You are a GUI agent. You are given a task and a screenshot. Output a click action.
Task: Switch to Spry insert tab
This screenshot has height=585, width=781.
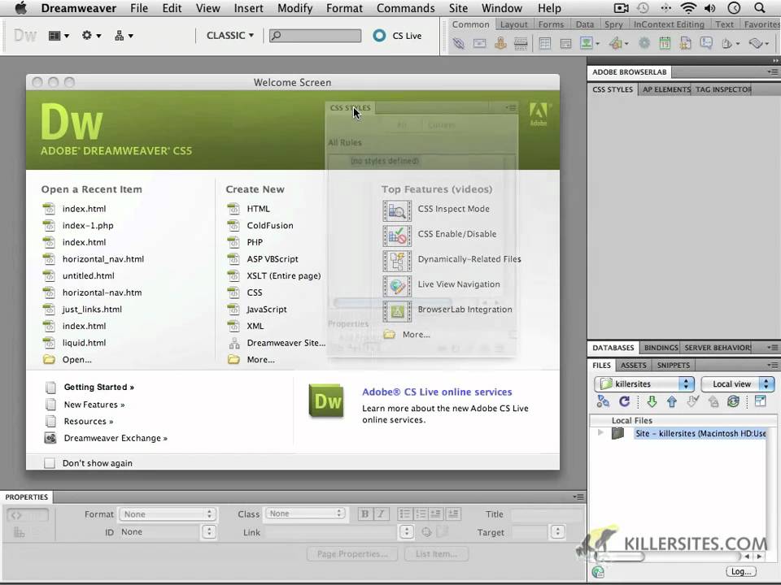click(613, 24)
